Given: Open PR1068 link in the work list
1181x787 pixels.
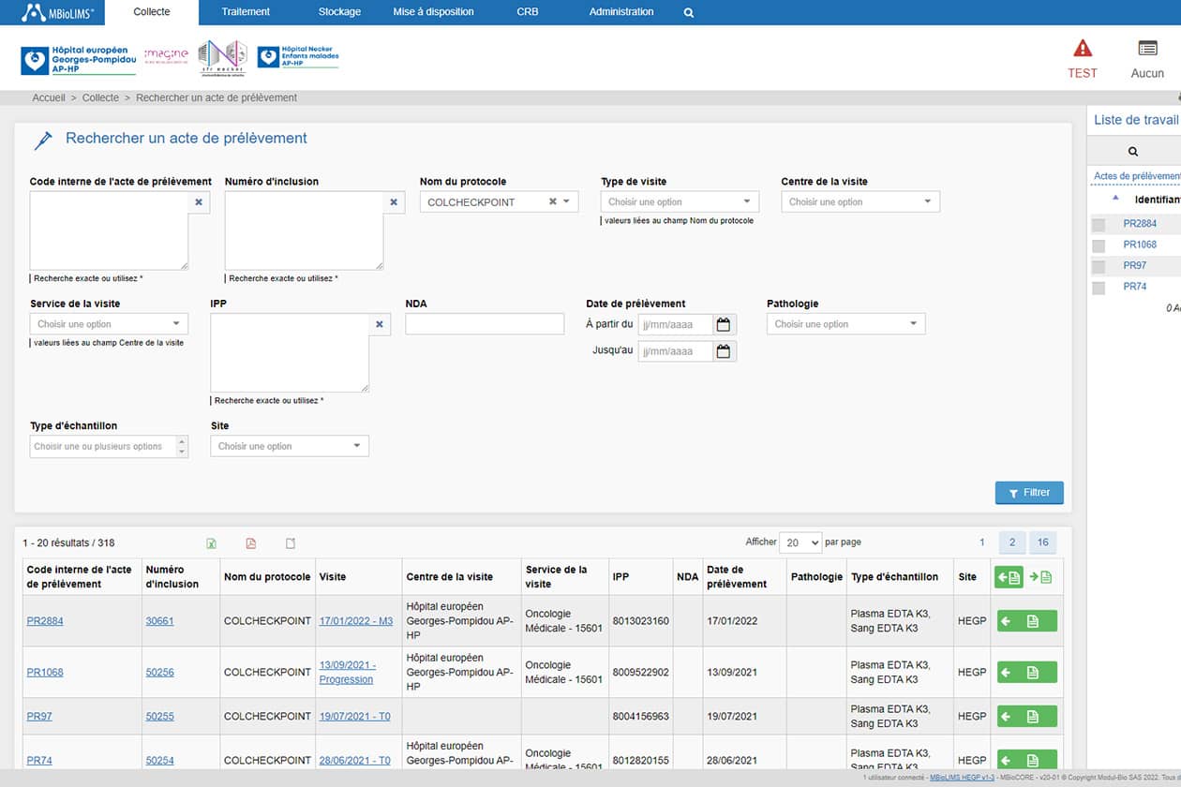Looking at the screenshot, I should coord(1140,245).
